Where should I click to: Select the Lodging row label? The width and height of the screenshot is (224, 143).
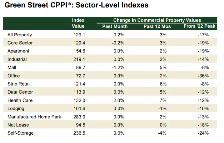point(16,108)
